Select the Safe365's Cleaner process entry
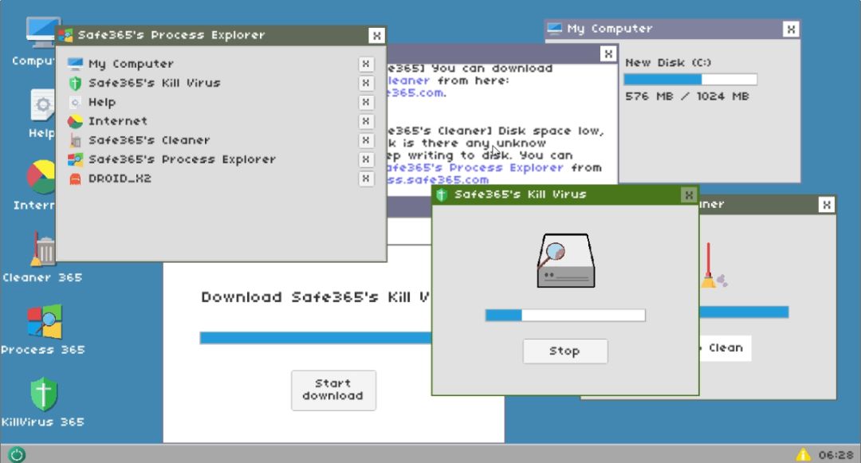This screenshot has width=861, height=463. click(148, 141)
